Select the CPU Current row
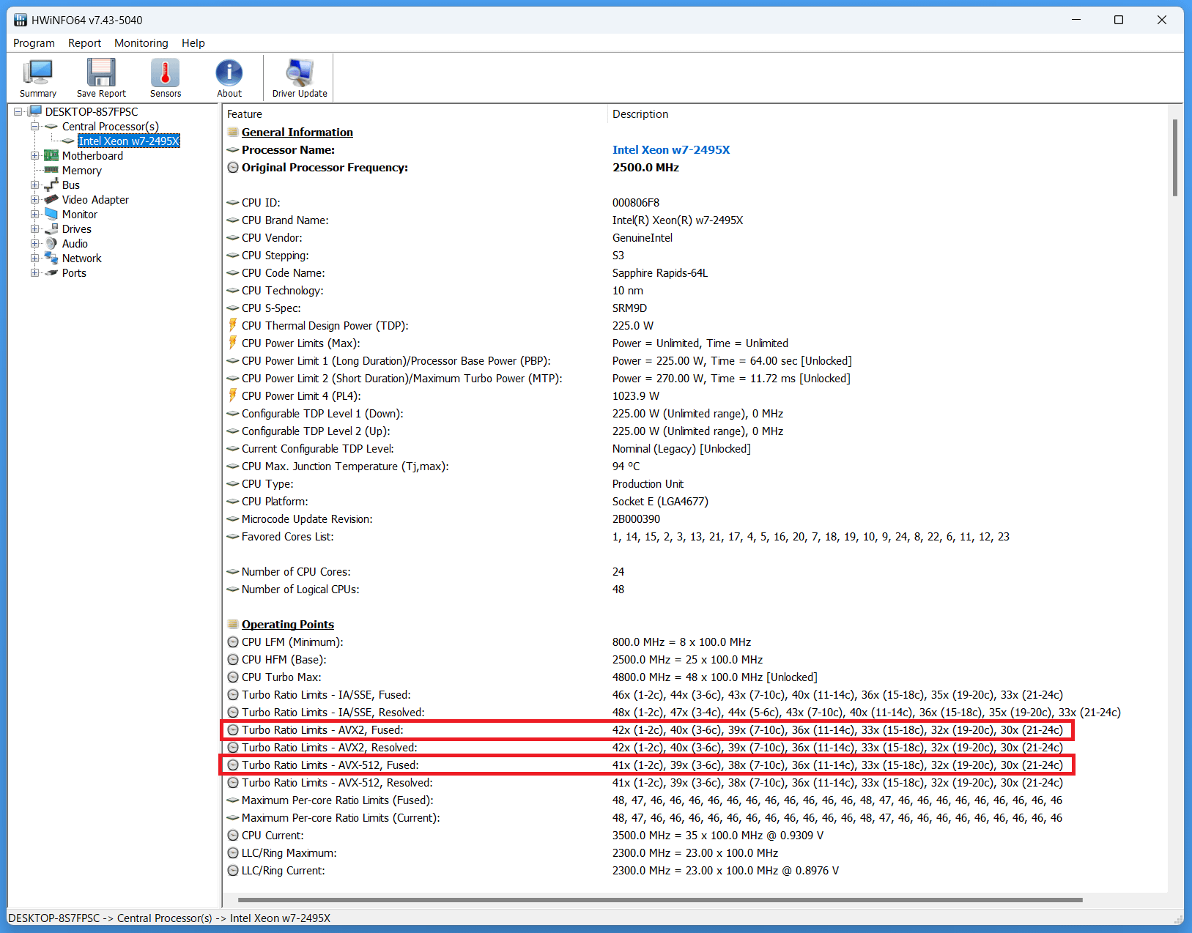The width and height of the screenshot is (1192, 933). [x=694, y=835]
